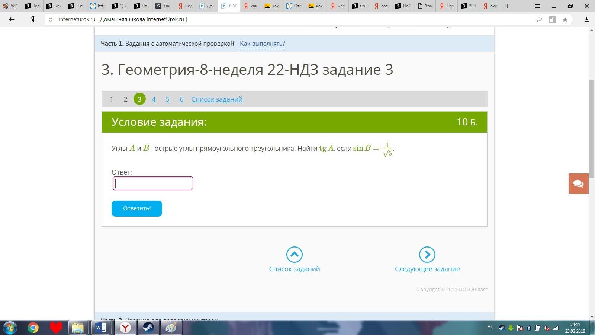Focus the 'Ответ' answer input field
The height and width of the screenshot is (335, 595).
153,184
